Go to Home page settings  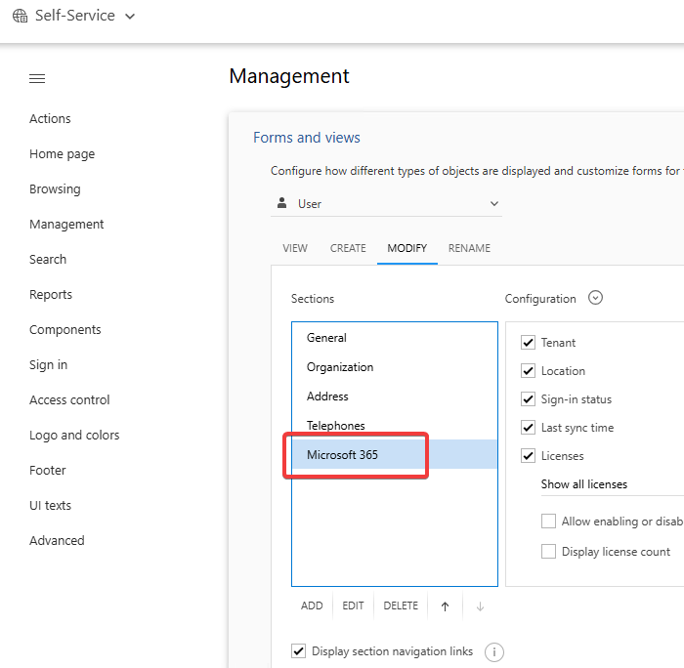pos(62,154)
